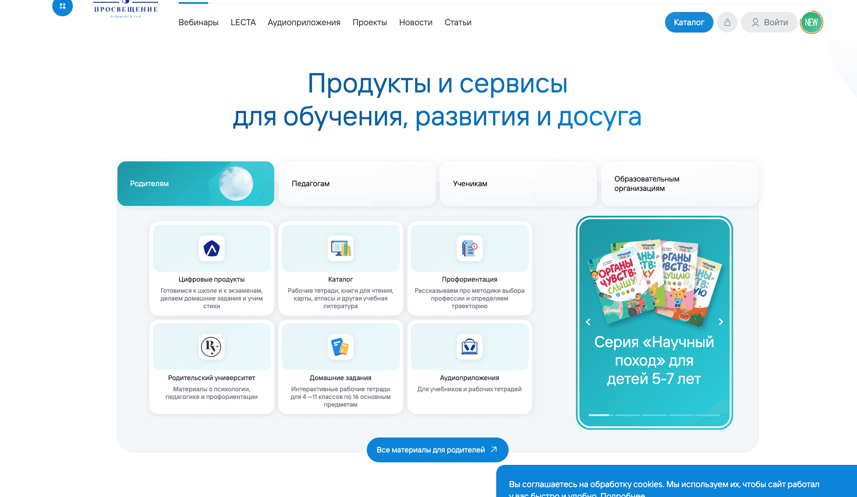The image size is (857, 497).
Task: Jump to the second banner slide indicator
Action: (627, 415)
